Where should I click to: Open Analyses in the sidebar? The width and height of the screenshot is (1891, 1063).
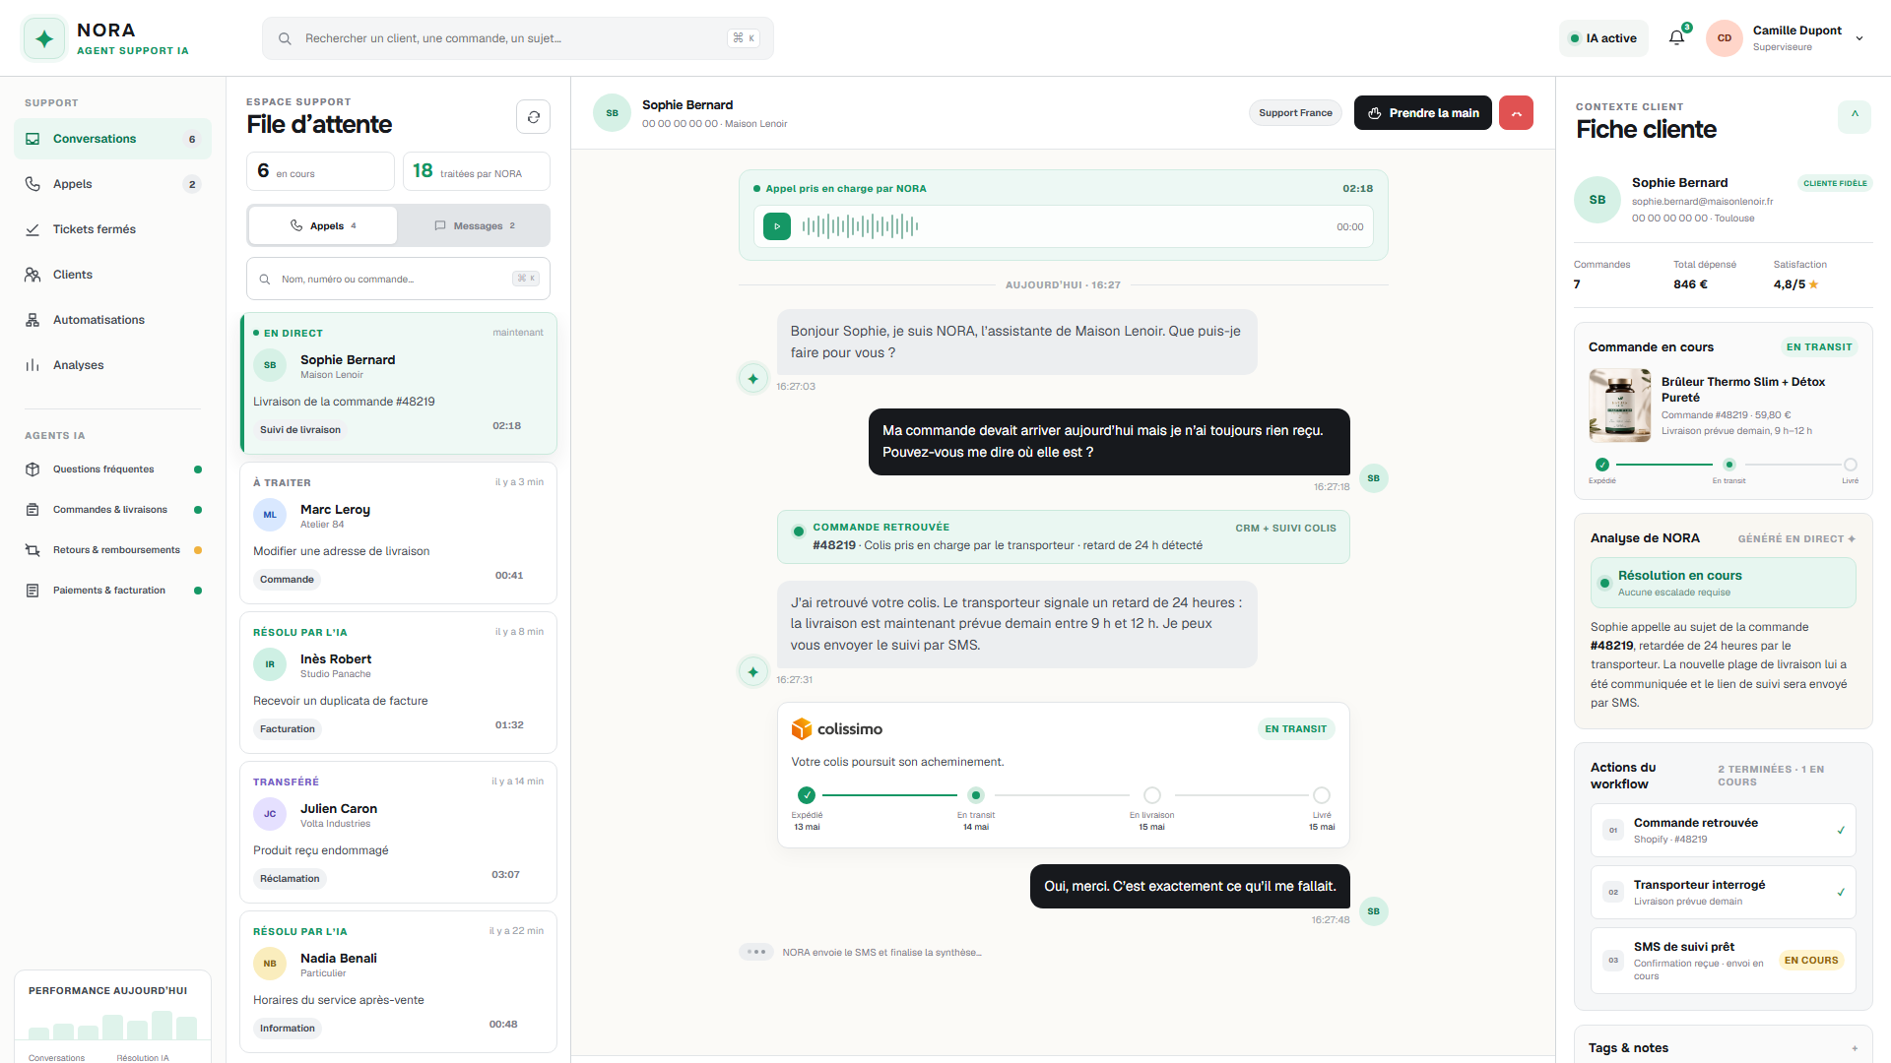pyautogui.click(x=112, y=365)
